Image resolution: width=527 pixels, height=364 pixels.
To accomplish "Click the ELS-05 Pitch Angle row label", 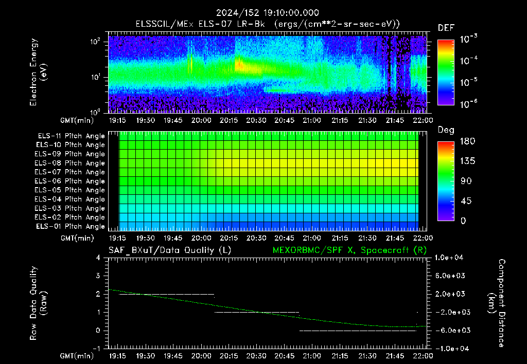I will 70,190.
